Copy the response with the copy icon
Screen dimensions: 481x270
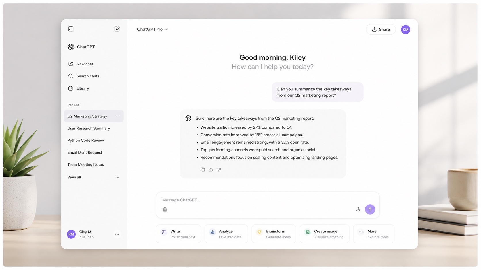pyautogui.click(x=203, y=170)
